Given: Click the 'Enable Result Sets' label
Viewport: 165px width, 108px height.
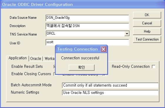Looking at the screenshot, I should 27,66.
